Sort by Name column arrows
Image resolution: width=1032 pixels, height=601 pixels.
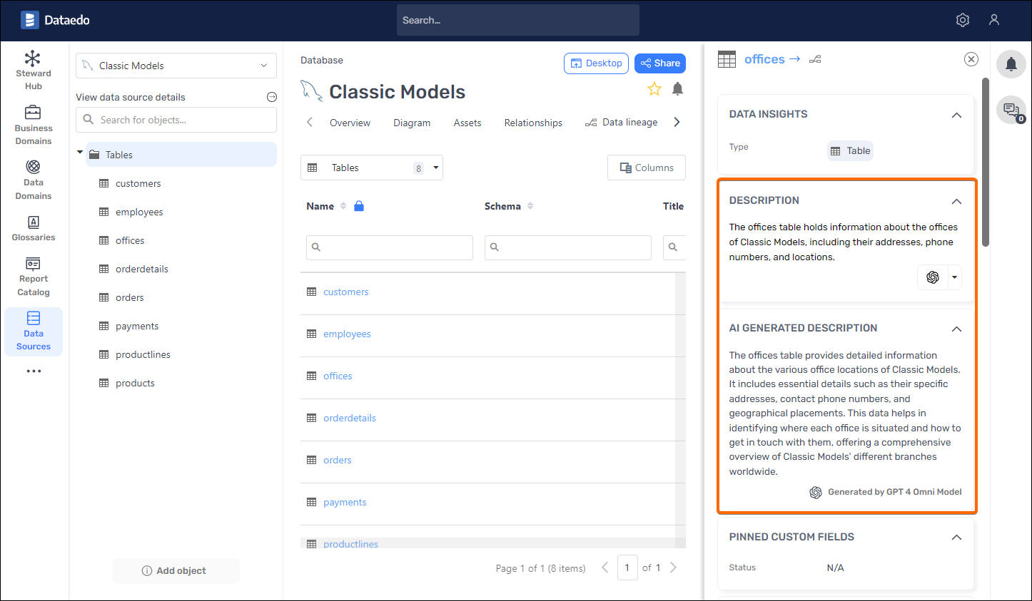pos(343,206)
